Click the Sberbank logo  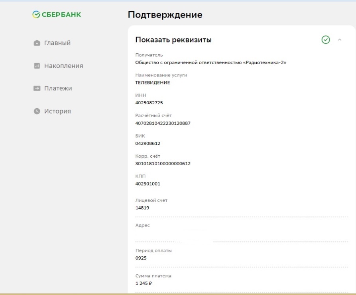(57, 14)
